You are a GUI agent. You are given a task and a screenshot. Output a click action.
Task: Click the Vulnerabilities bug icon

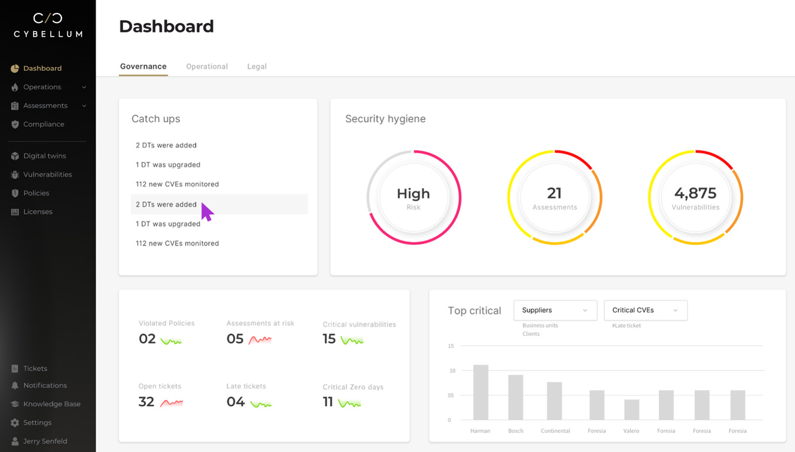click(x=15, y=175)
